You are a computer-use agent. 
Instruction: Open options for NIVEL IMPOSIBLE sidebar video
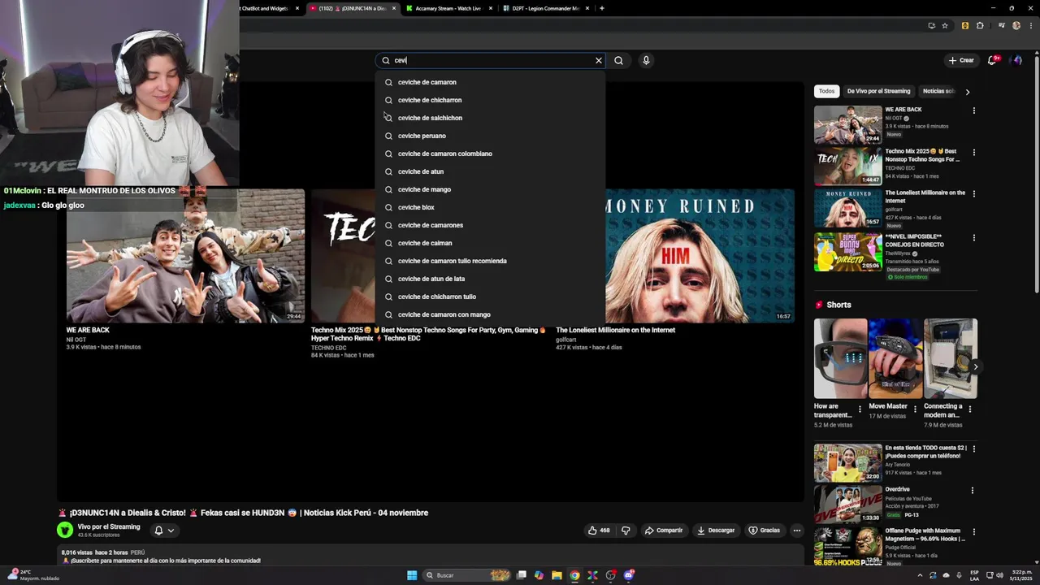(x=973, y=237)
